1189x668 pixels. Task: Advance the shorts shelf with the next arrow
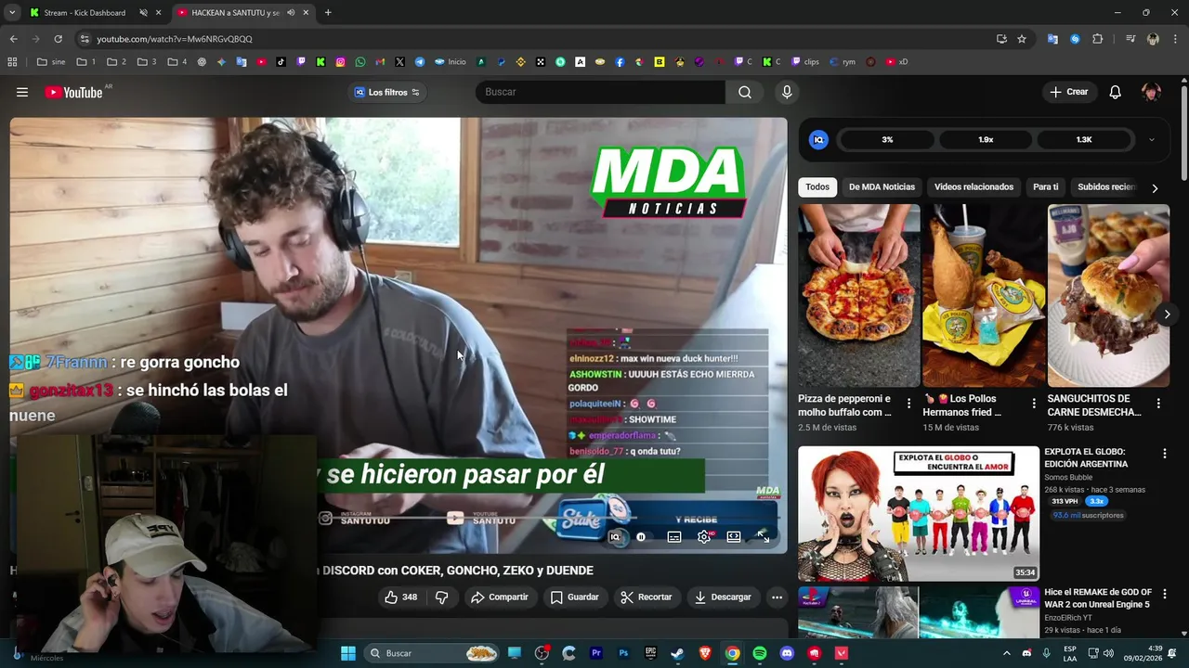1167,315
